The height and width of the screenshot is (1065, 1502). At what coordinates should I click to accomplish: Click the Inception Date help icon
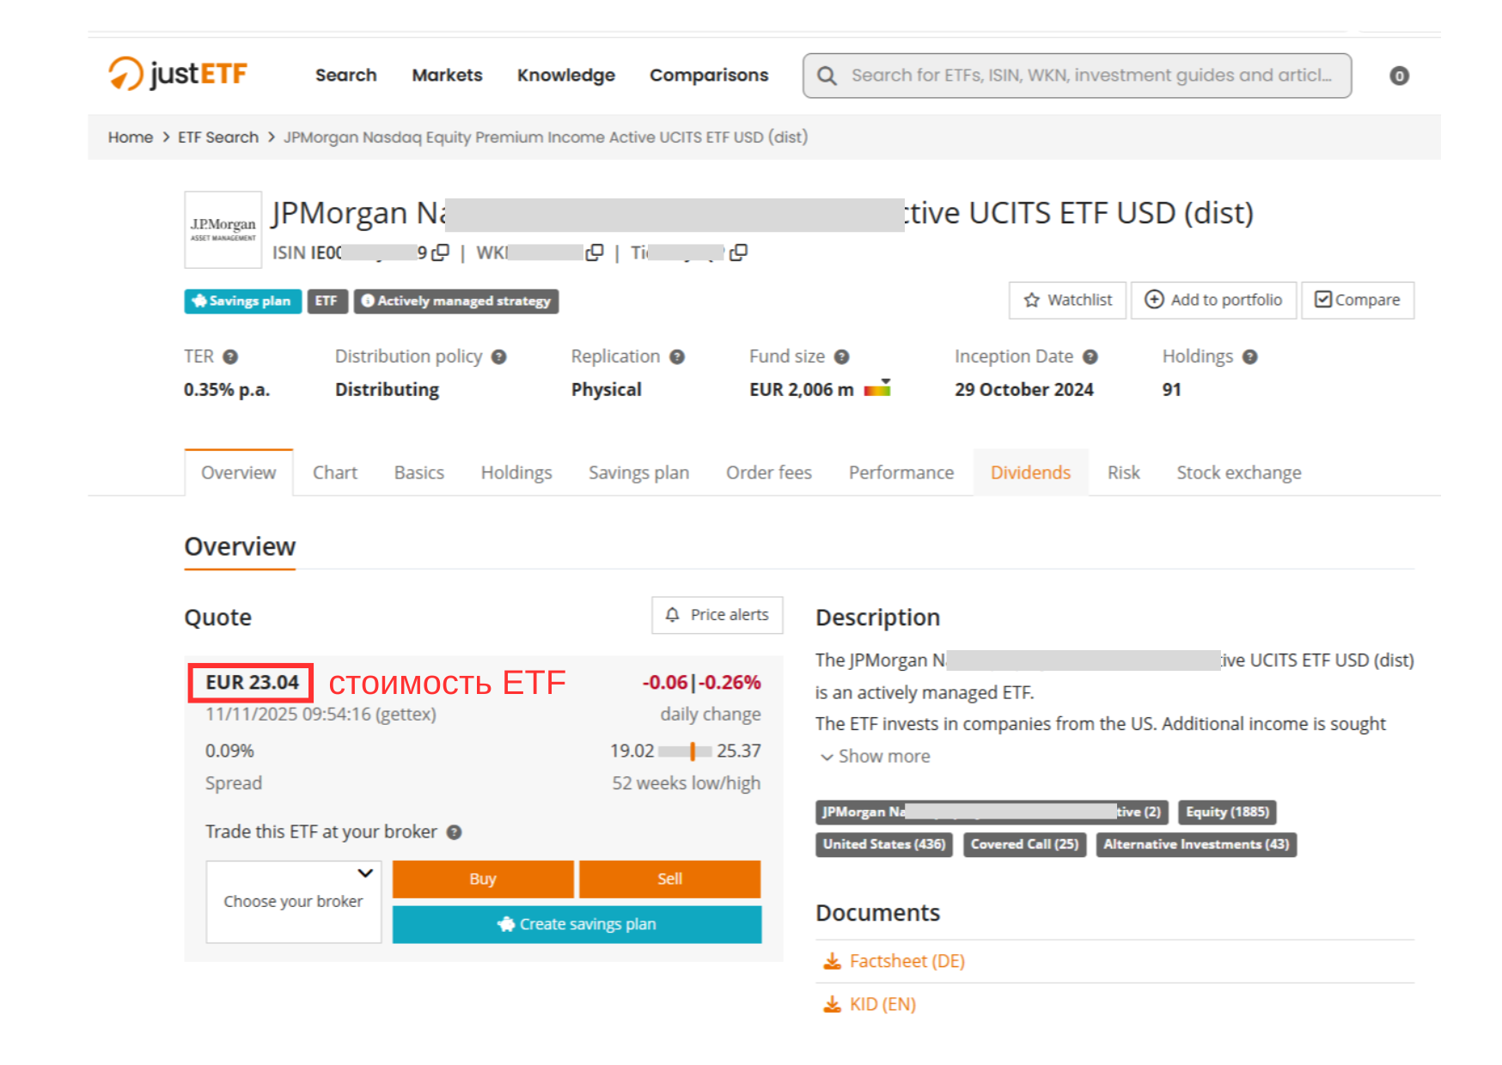coord(1090,356)
